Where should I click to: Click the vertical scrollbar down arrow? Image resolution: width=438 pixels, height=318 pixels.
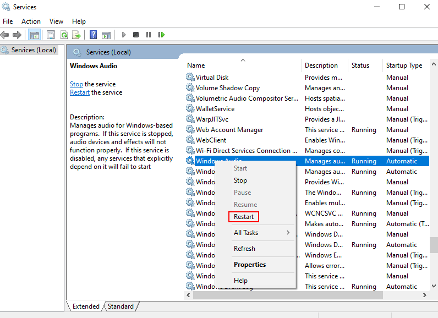click(x=434, y=286)
